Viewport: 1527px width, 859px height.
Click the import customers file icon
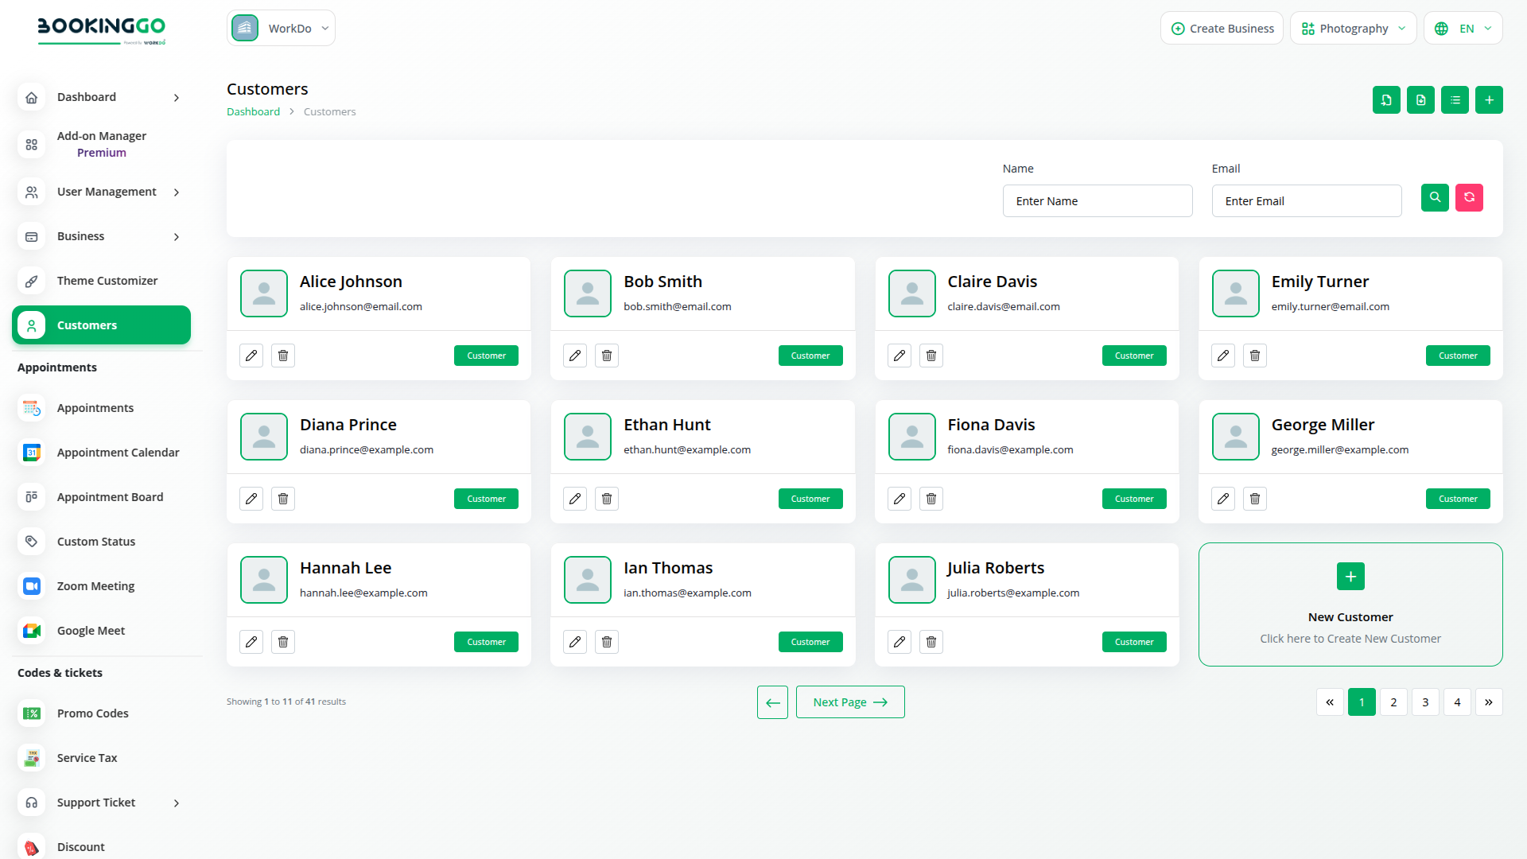1386,100
